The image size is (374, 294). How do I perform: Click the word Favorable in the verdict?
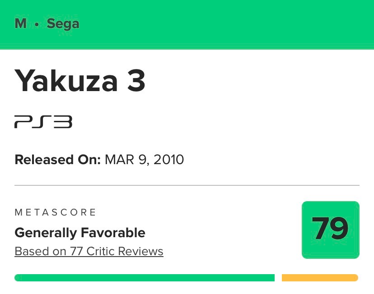click(x=112, y=233)
